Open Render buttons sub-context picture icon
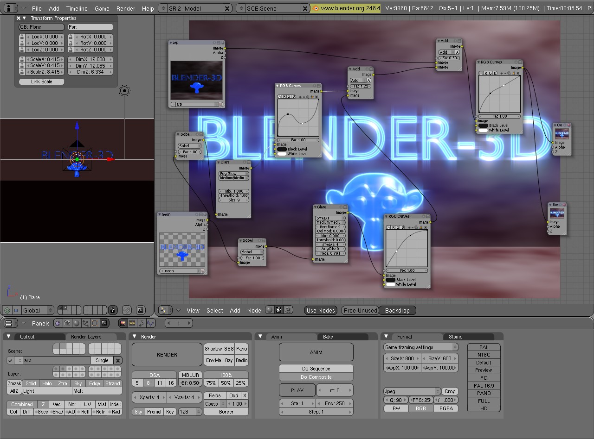 [x=123, y=323]
